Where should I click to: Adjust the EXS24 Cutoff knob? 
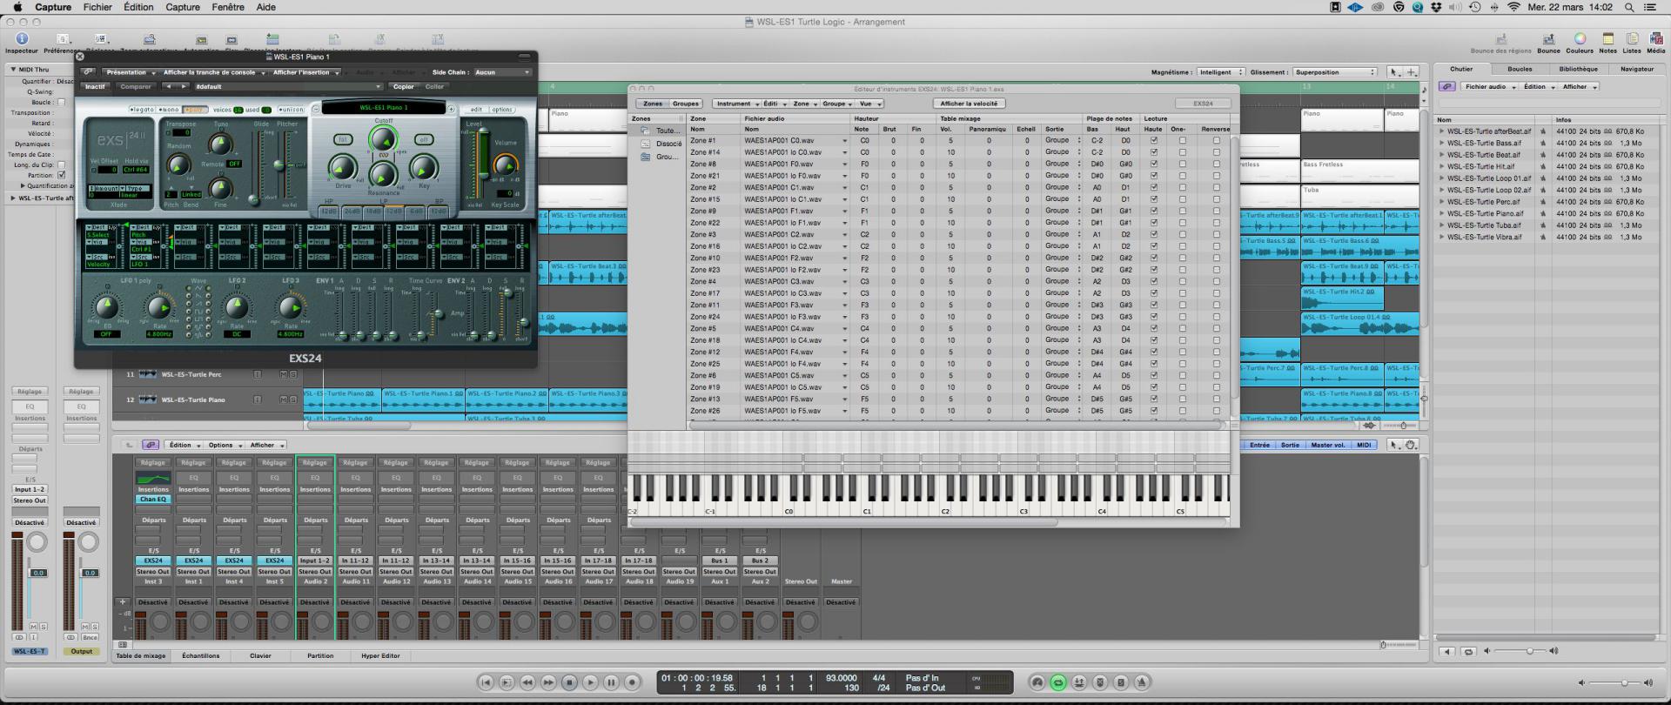383,138
